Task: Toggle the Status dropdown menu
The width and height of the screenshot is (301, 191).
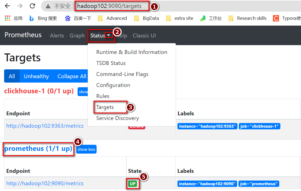Action: point(100,36)
